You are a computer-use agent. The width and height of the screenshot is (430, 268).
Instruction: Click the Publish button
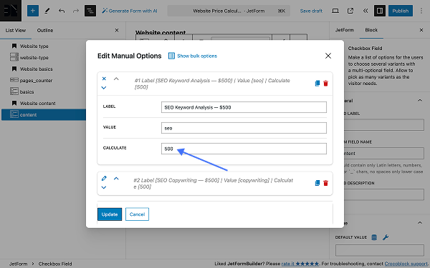(x=401, y=11)
